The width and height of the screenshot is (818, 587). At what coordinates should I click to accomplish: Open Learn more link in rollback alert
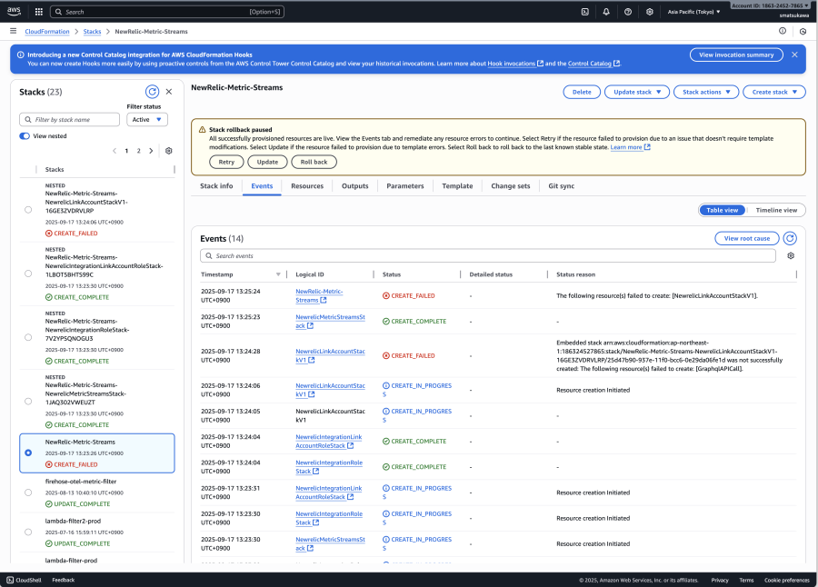point(630,147)
